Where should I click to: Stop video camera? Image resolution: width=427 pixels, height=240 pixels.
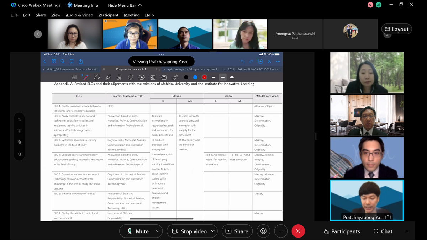pyautogui.click(x=189, y=231)
